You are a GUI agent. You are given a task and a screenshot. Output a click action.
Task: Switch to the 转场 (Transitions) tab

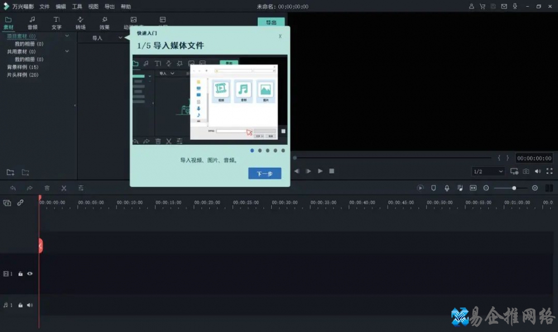[x=80, y=22]
